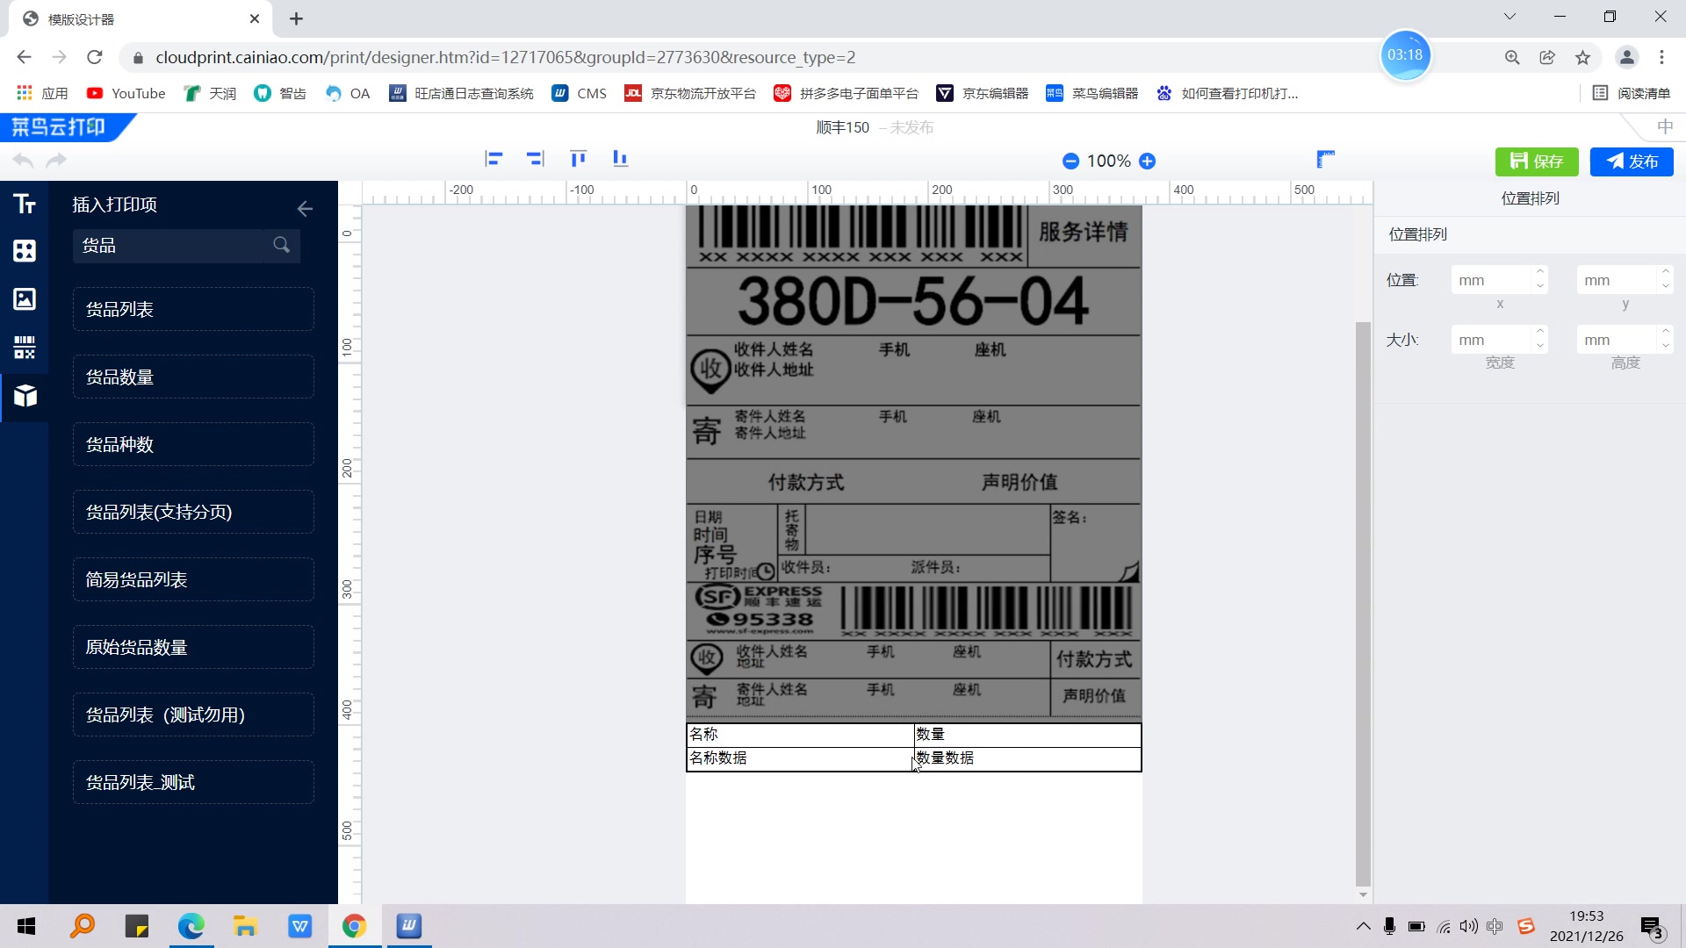
Task: Open the components grid panel icon
Action: (25, 251)
